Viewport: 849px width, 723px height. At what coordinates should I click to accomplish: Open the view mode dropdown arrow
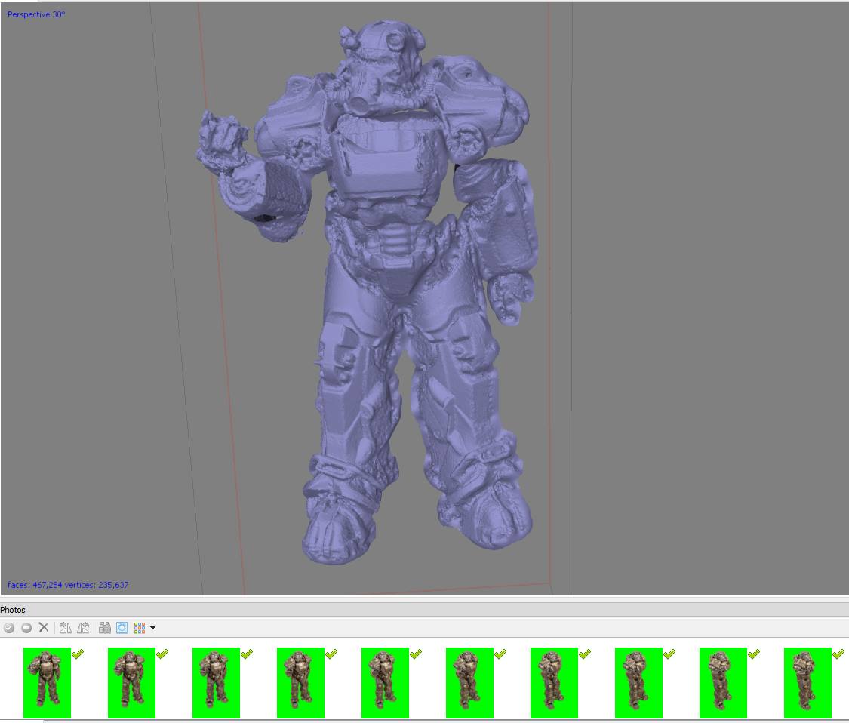tap(152, 628)
